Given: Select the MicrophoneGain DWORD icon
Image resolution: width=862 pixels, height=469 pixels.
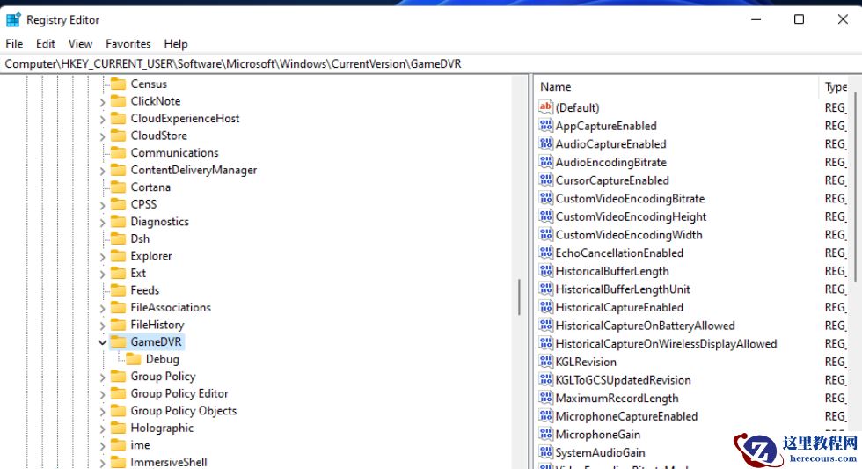Looking at the screenshot, I should 545,434.
